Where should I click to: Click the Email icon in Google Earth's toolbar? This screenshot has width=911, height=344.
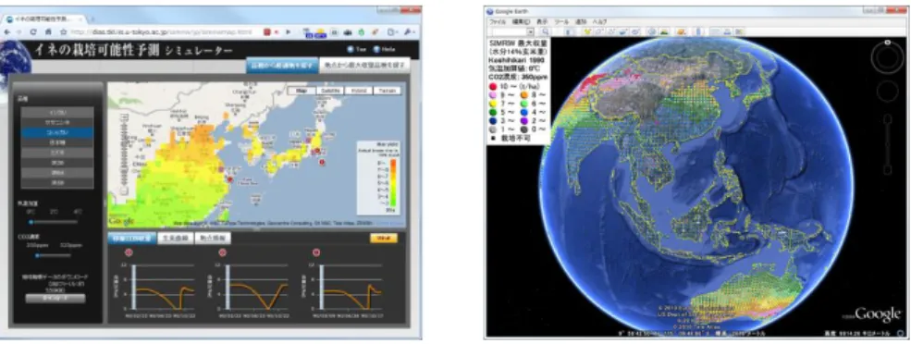coord(715,32)
